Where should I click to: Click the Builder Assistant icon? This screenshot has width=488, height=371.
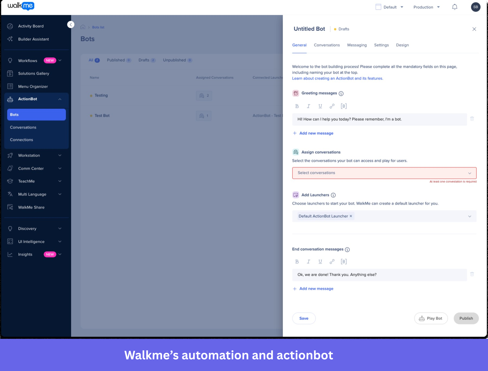(x=10, y=39)
